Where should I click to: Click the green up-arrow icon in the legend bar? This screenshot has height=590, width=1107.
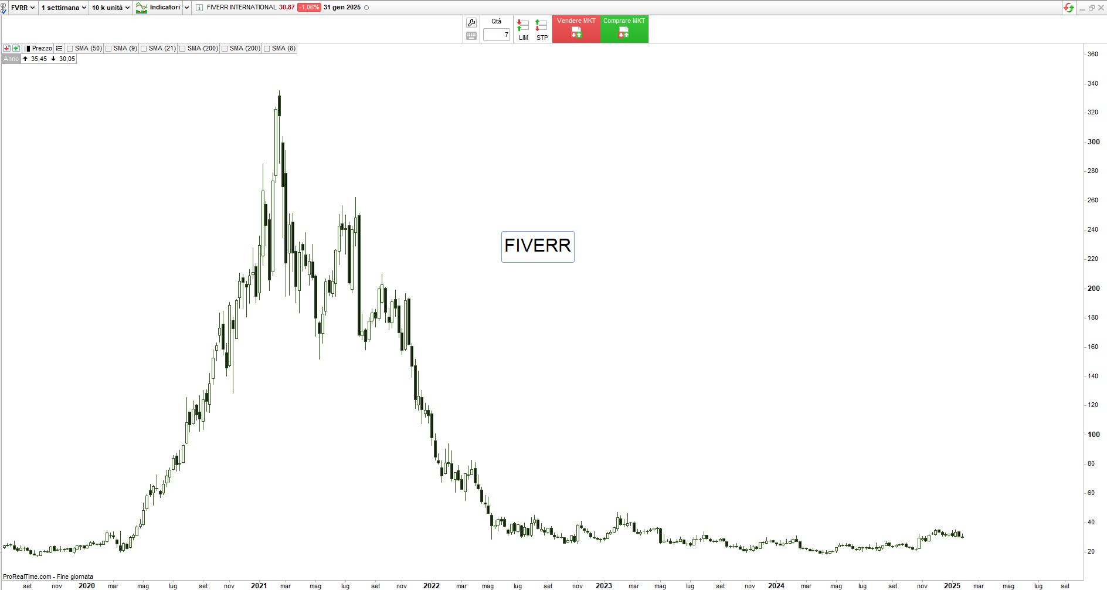(x=16, y=49)
